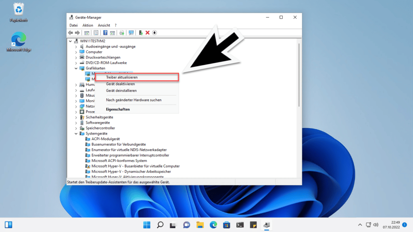Select the ACPI-Modulgerät entry
413x232 pixels.
[x=106, y=139]
